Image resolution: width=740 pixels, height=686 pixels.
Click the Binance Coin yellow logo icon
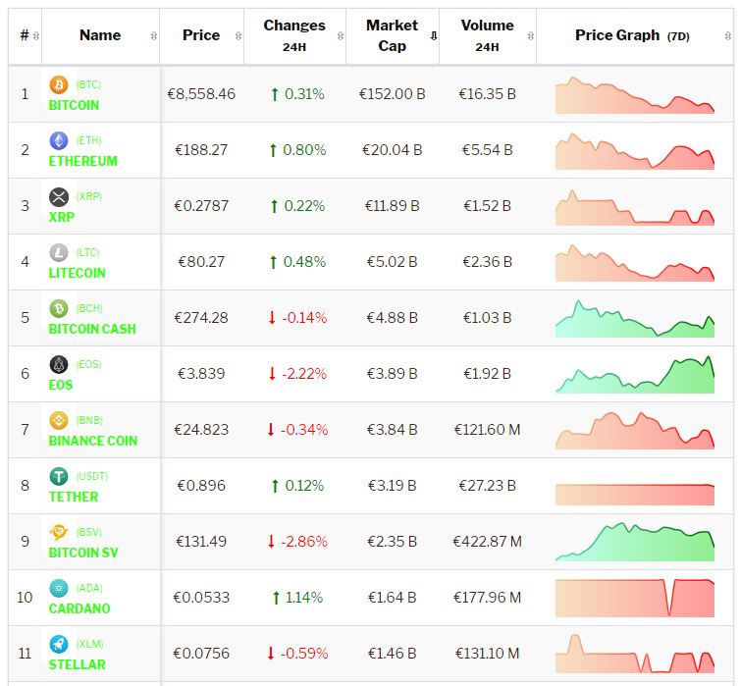pyautogui.click(x=59, y=421)
